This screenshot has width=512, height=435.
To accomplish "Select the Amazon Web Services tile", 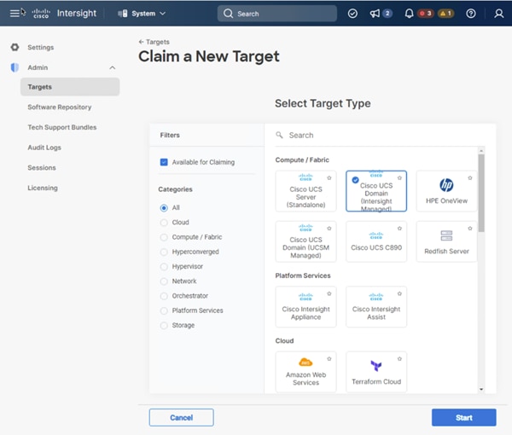I will click(305, 372).
